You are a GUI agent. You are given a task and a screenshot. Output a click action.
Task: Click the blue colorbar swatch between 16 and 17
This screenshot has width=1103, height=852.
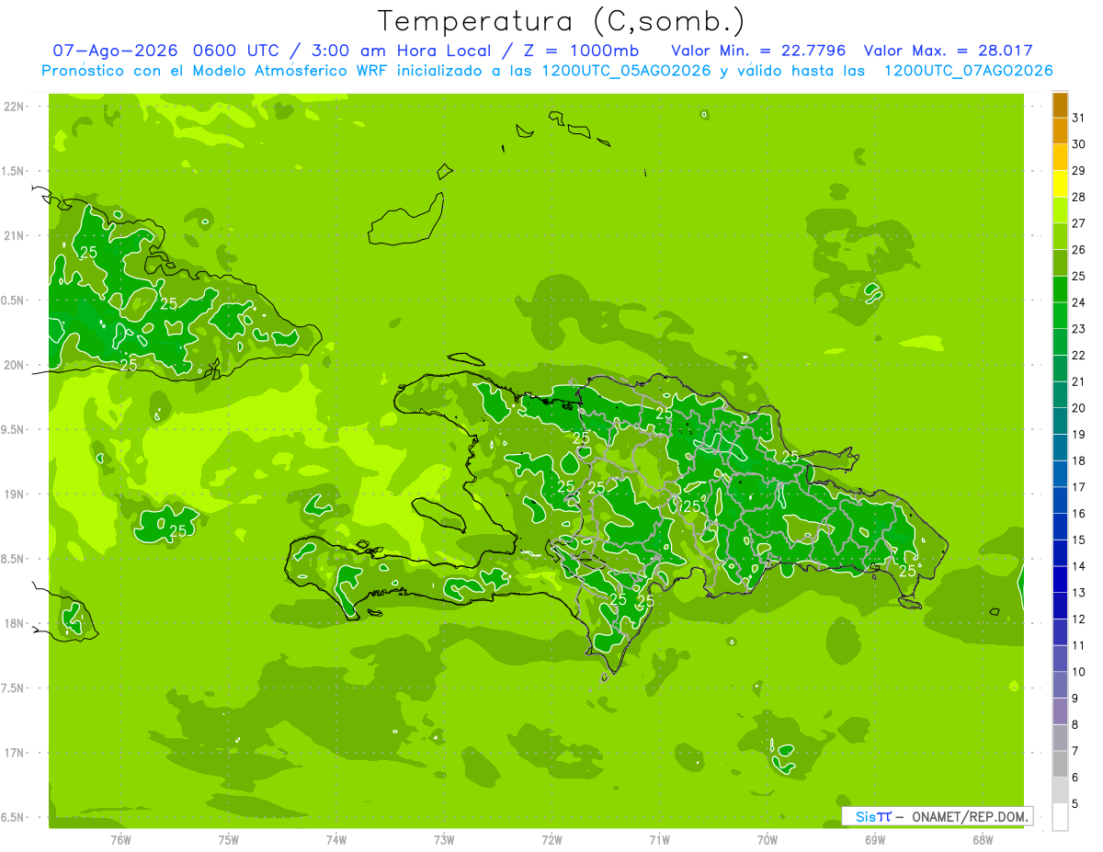click(1060, 500)
